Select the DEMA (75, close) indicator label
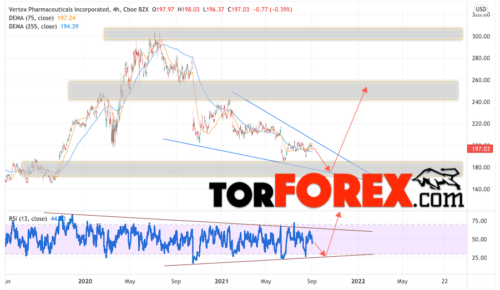The height and width of the screenshot is (290, 500). [x=31, y=18]
